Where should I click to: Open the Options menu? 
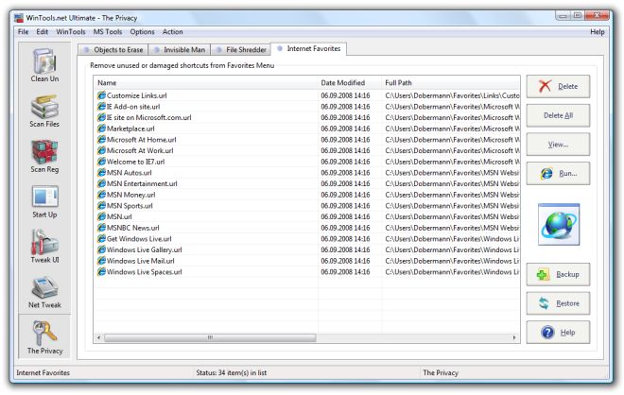coord(142,32)
